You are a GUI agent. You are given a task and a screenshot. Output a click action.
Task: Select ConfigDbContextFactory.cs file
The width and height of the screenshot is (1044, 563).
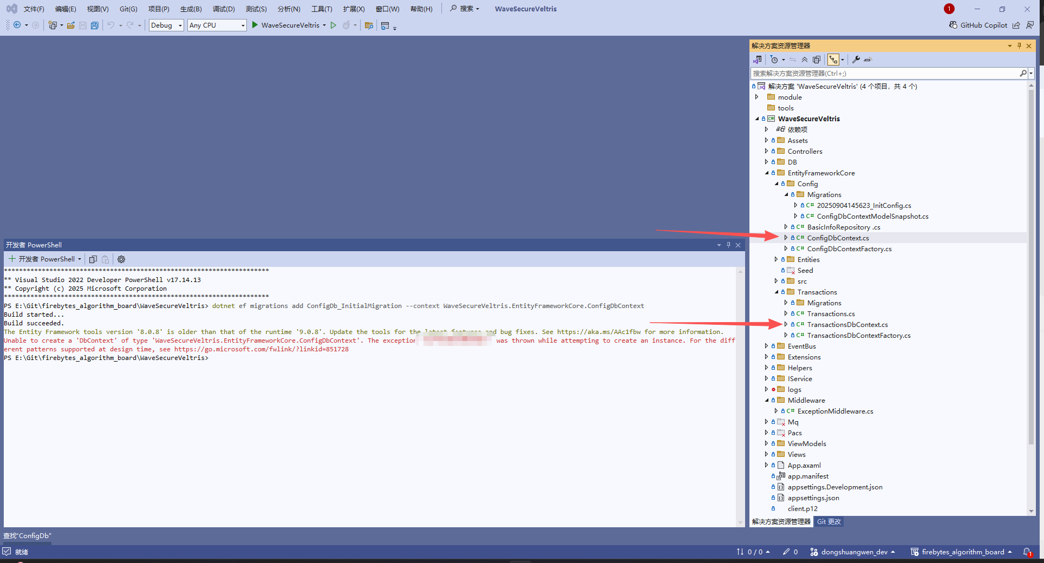point(849,248)
